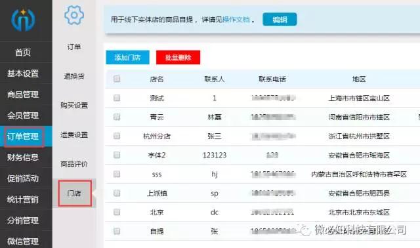Click region 安徽省合肥市肥西县

(x=359, y=194)
